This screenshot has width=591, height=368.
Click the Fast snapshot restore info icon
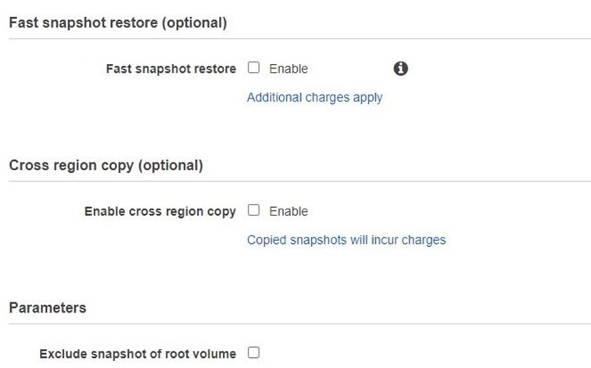click(x=400, y=69)
